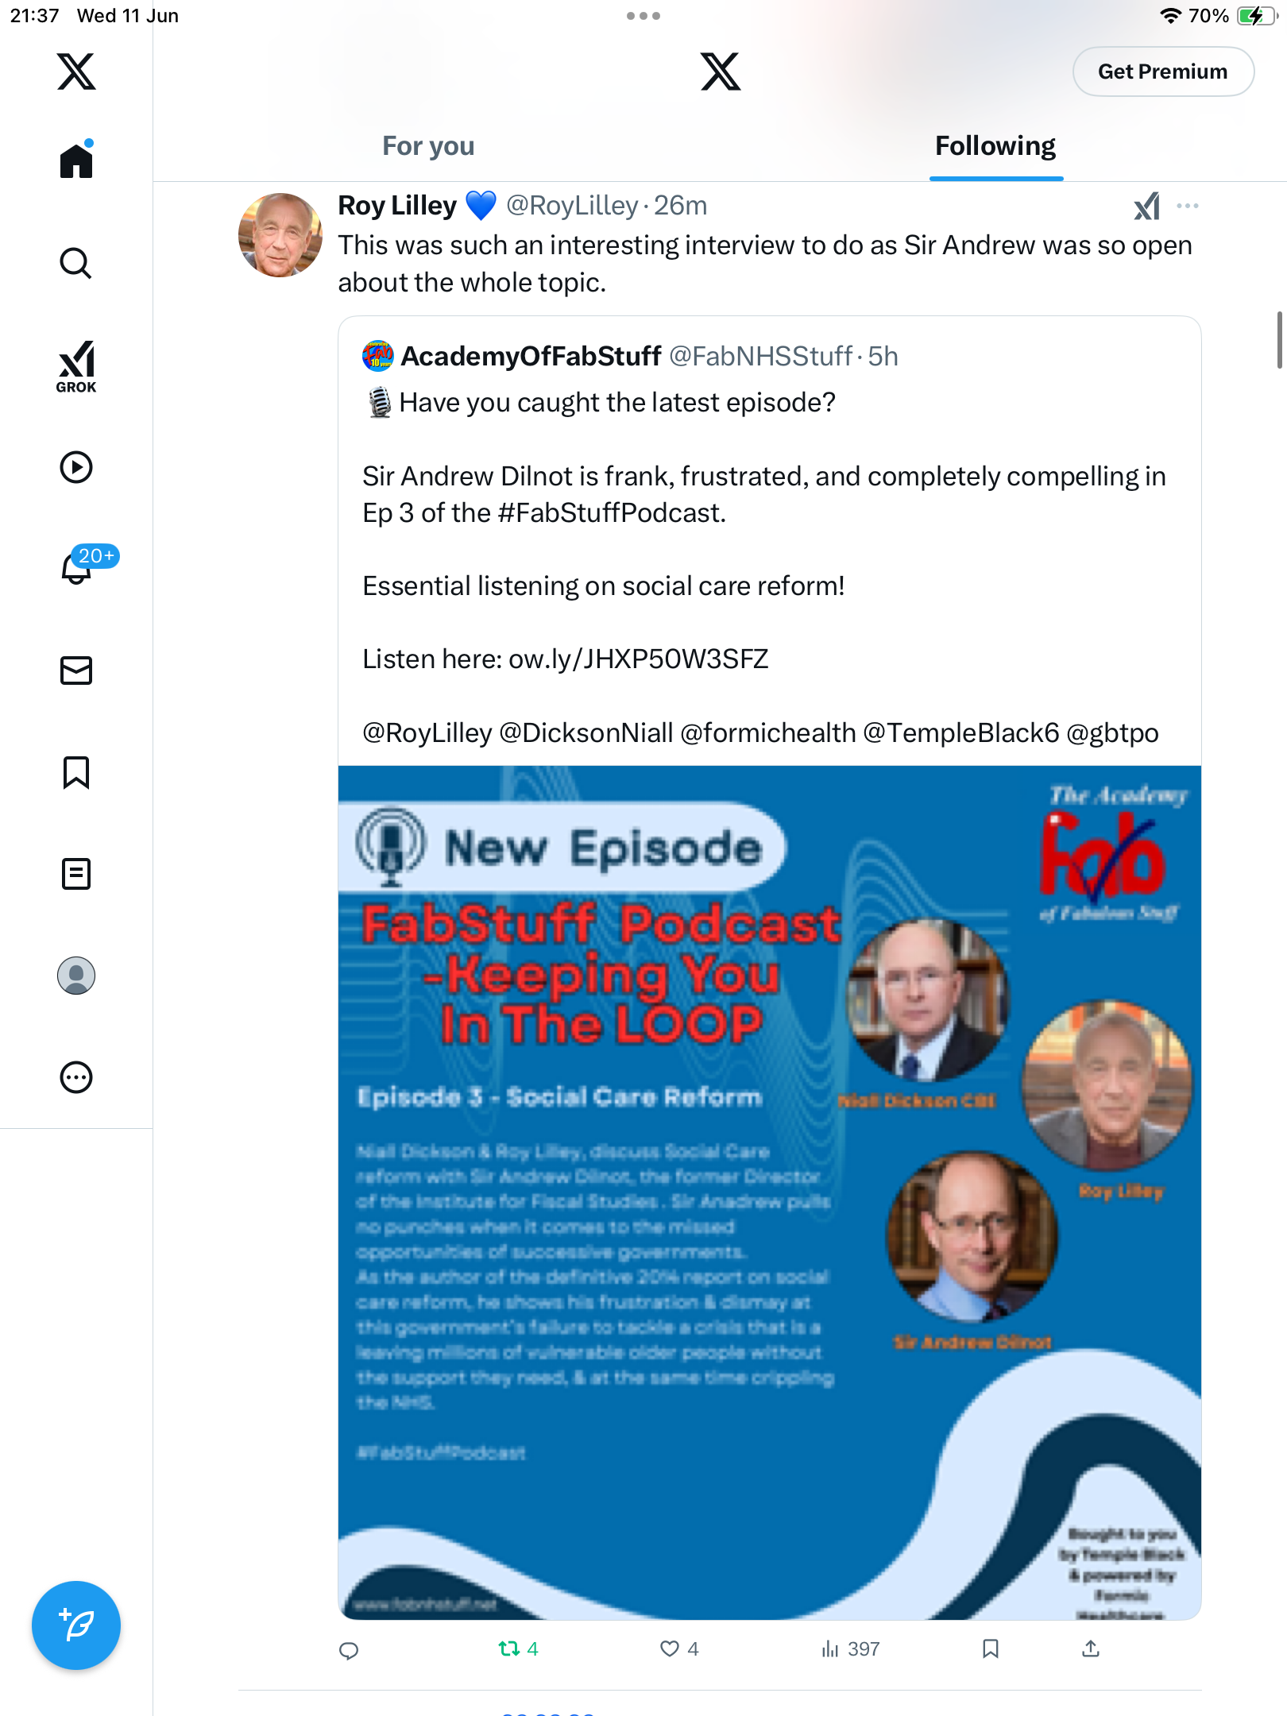Open the Lists icon in sidebar
This screenshot has height=1716, width=1287.
tap(76, 874)
